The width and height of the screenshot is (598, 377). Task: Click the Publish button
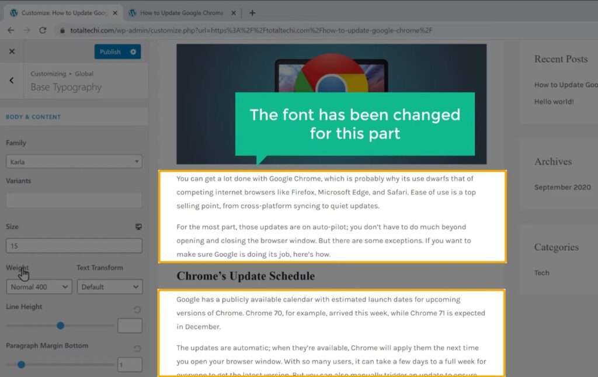click(x=111, y=51)
